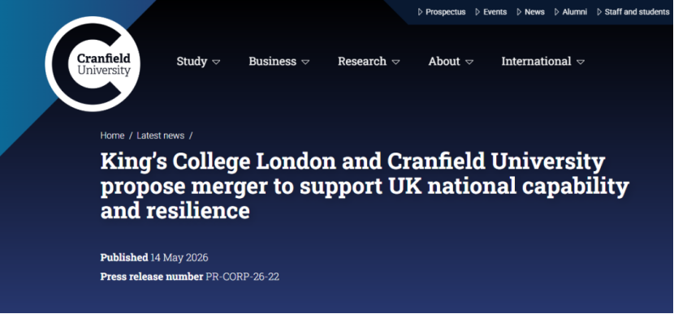Screen dimensions: 674x314
Task: Open the Prospectus link
Action: click(445, 12)
